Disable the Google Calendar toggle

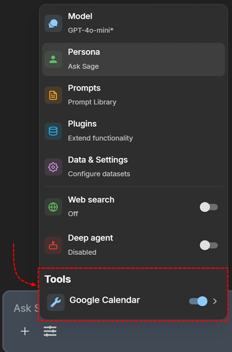(199, 302)
